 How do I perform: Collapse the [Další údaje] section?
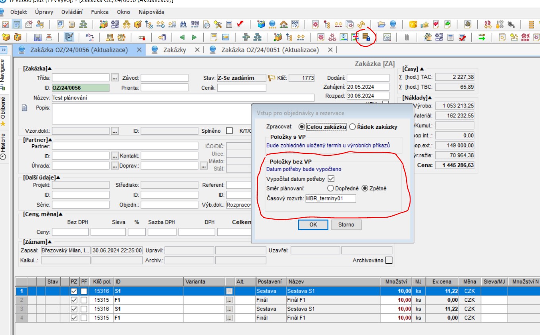[x=58, y=177]
